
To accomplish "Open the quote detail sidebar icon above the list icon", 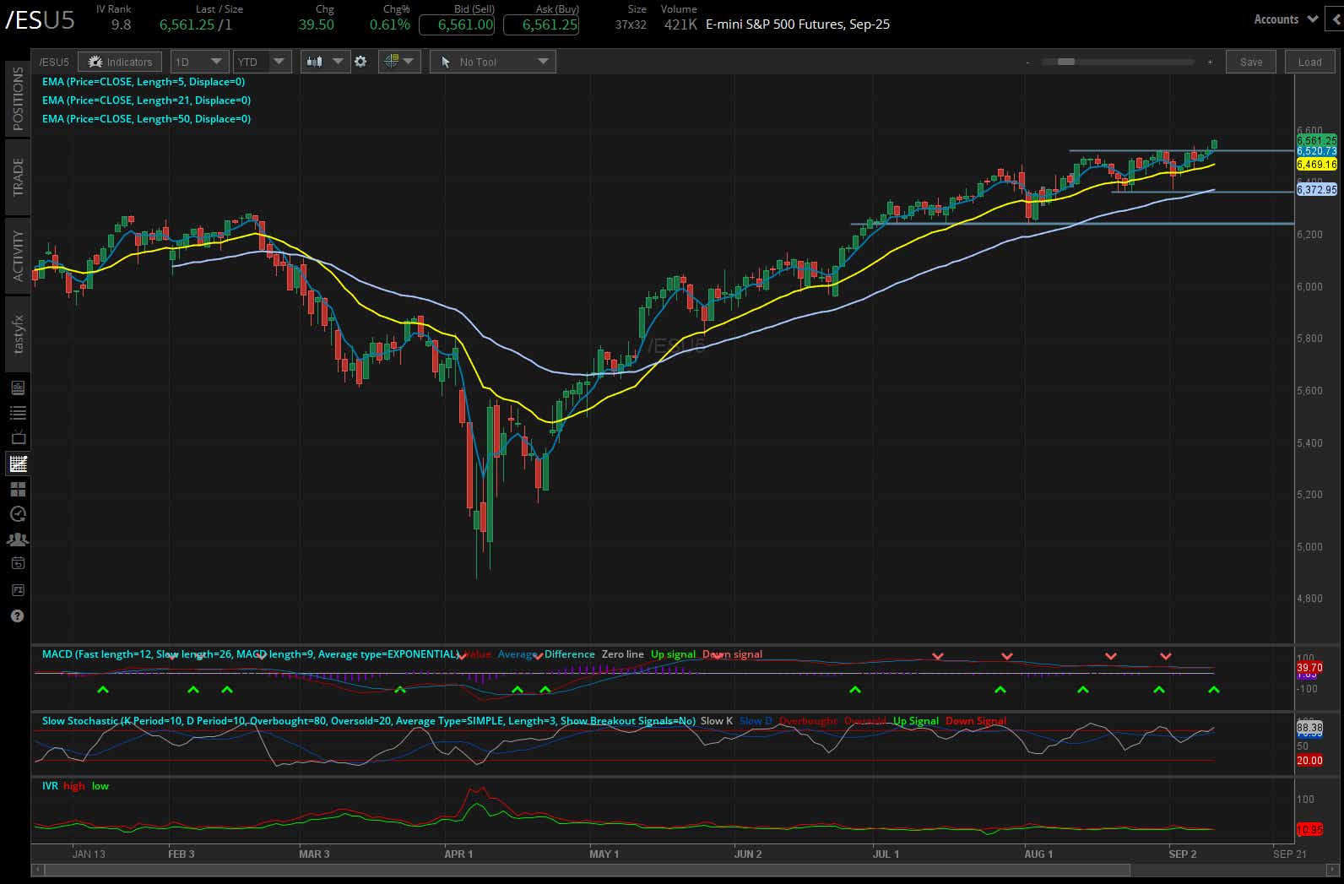I will pyautogui.click(x=18, y=388).
